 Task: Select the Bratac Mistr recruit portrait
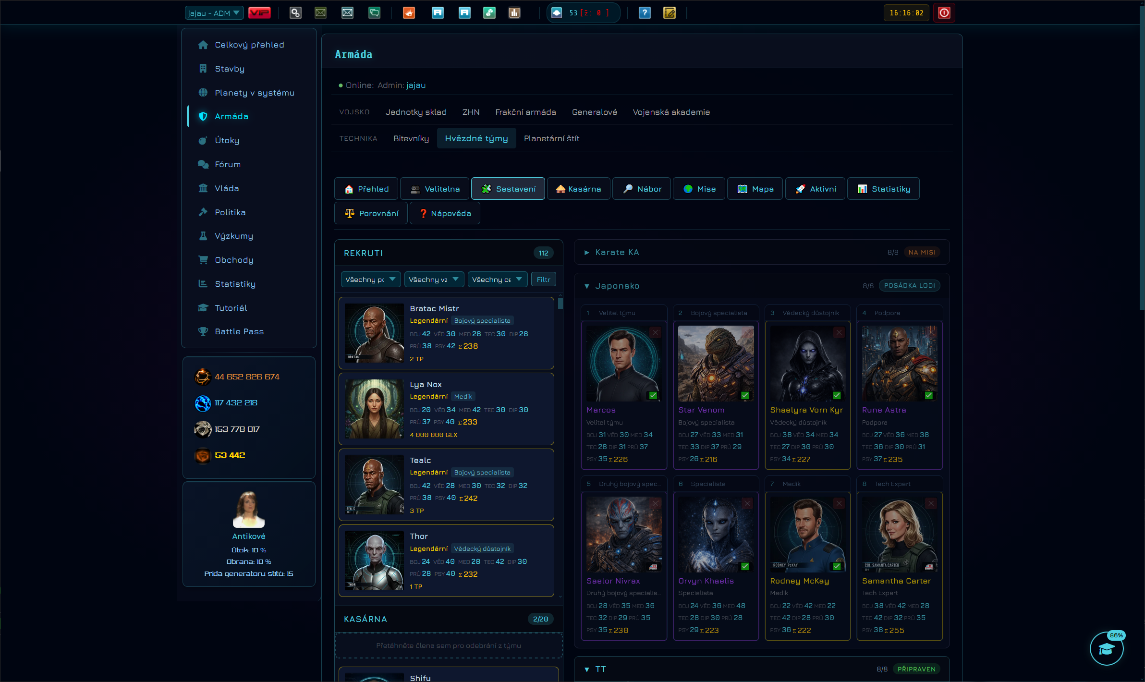(x=374, y=333)
